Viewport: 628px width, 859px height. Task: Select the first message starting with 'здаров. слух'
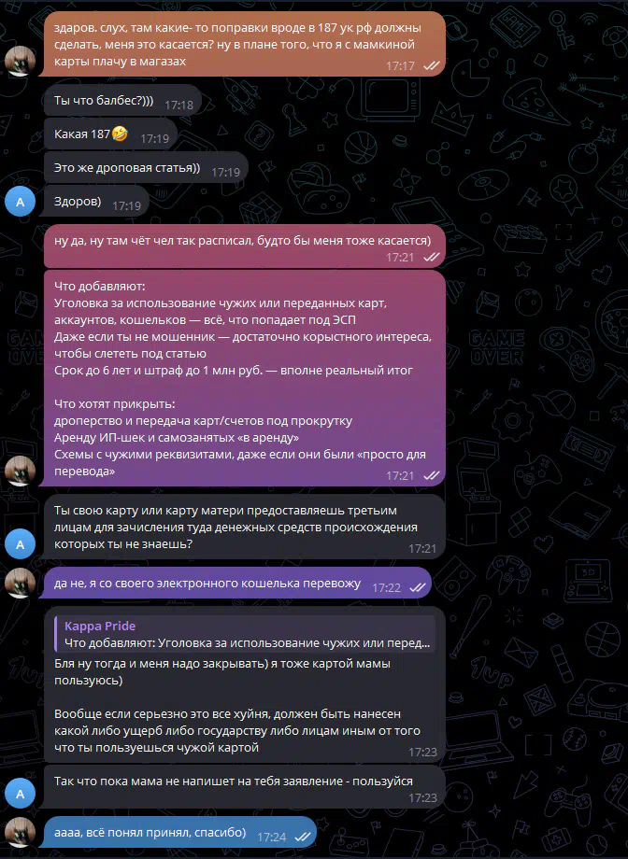pyautogui.click(x=244, y=44)
